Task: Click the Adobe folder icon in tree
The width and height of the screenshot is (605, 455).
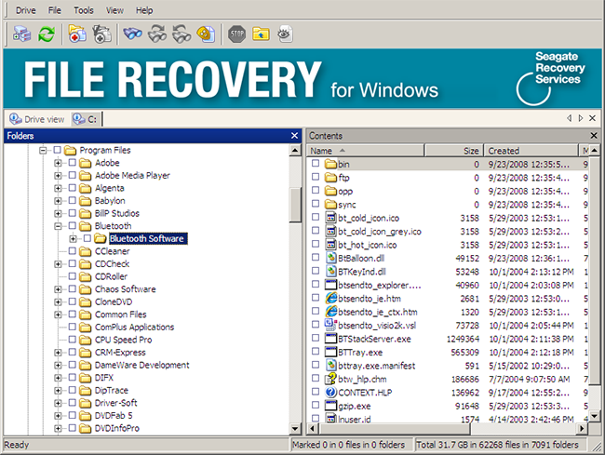Action: point(86,163)
